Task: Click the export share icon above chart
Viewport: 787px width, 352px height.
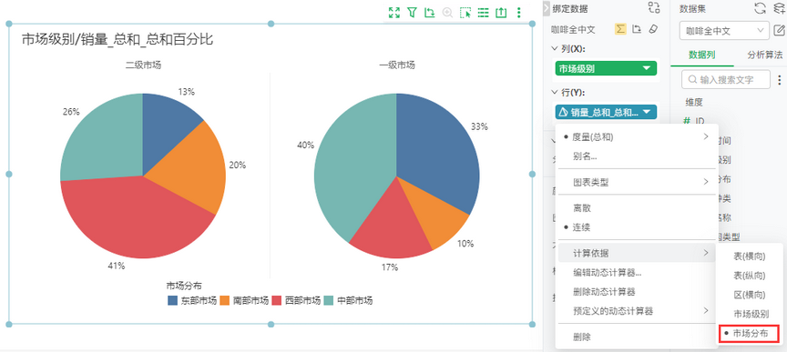Action: tap(501, 13)
